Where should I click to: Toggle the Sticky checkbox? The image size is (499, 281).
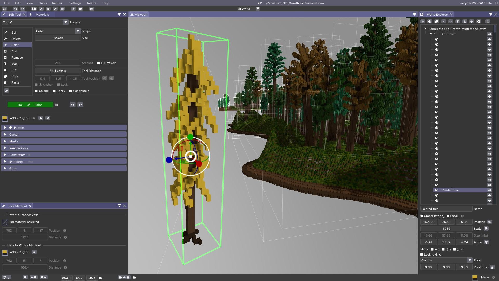(x=54, y=91)
